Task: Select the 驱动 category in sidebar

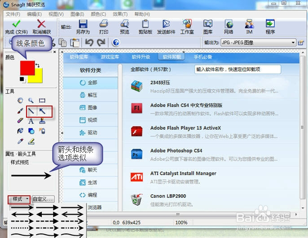Action: [91, 132]
